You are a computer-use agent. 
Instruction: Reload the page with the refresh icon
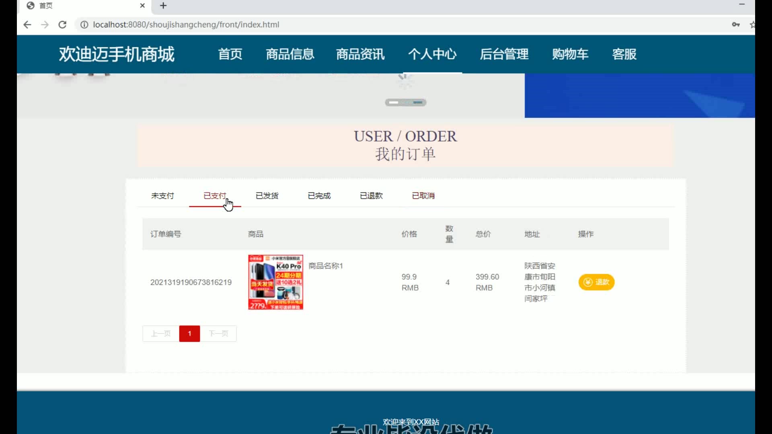62,25
